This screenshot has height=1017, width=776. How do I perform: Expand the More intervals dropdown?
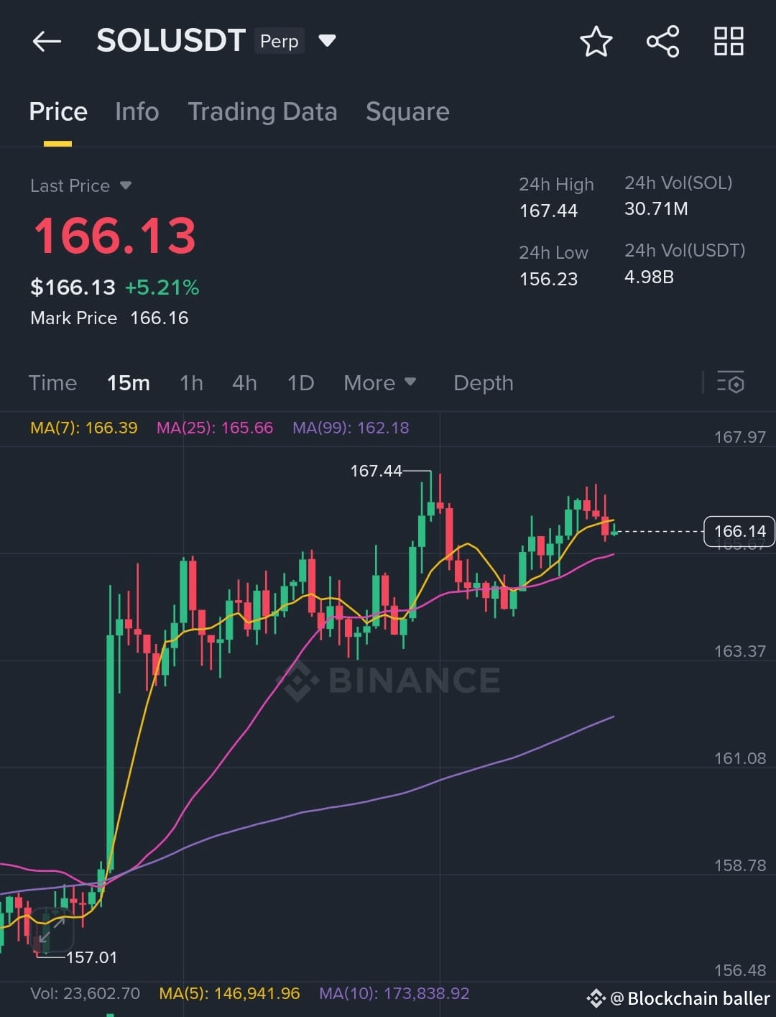[x=379, y=382]
